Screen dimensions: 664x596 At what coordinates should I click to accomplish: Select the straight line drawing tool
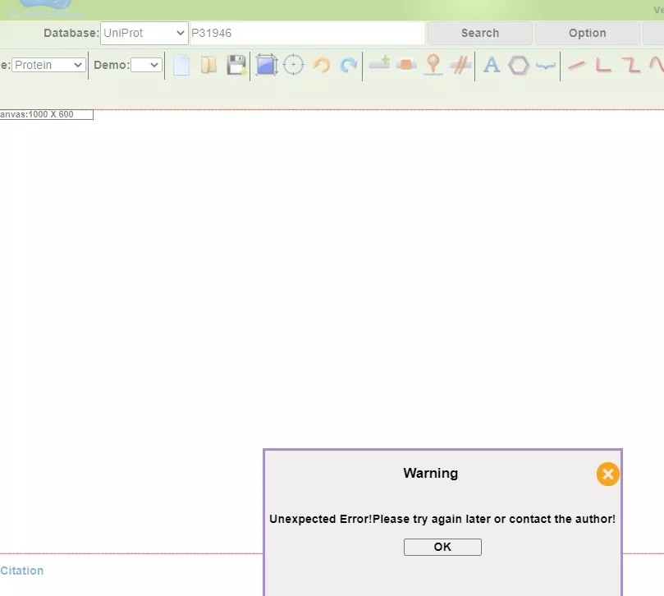coord(577,65)
